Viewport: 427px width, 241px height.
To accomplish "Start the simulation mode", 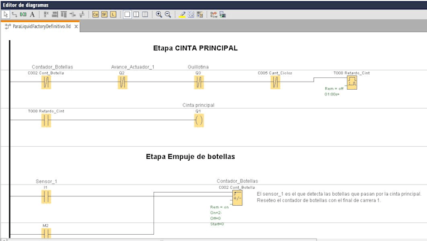I will point(213,14).
